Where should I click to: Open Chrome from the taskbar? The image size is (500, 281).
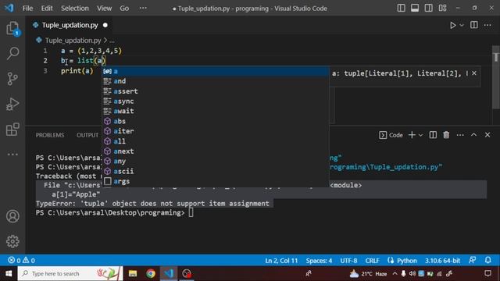tap(151, 273)
